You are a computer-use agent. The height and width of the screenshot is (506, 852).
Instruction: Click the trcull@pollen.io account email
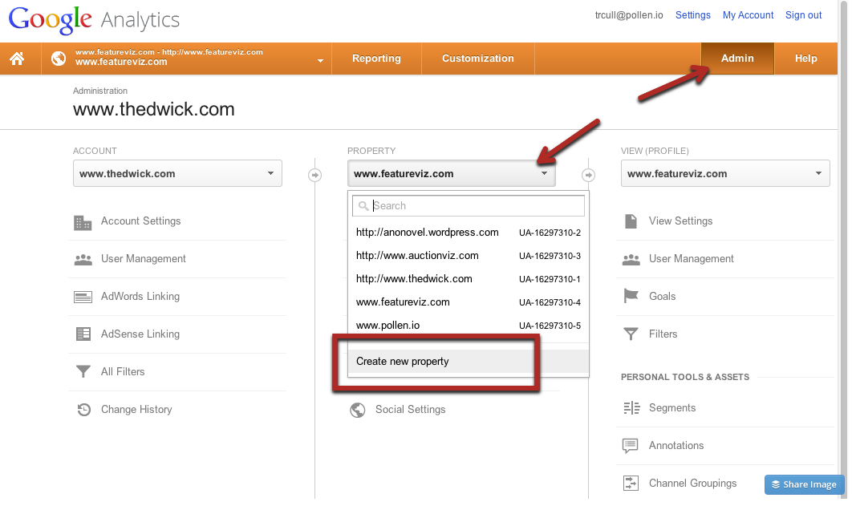coord(629,15)
